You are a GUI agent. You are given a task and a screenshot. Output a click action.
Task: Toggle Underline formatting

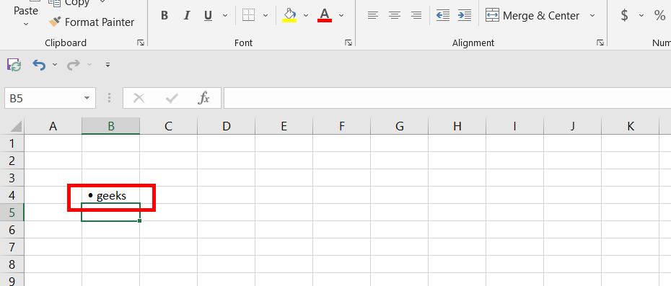pyautogui.click(x=209, y=16)
